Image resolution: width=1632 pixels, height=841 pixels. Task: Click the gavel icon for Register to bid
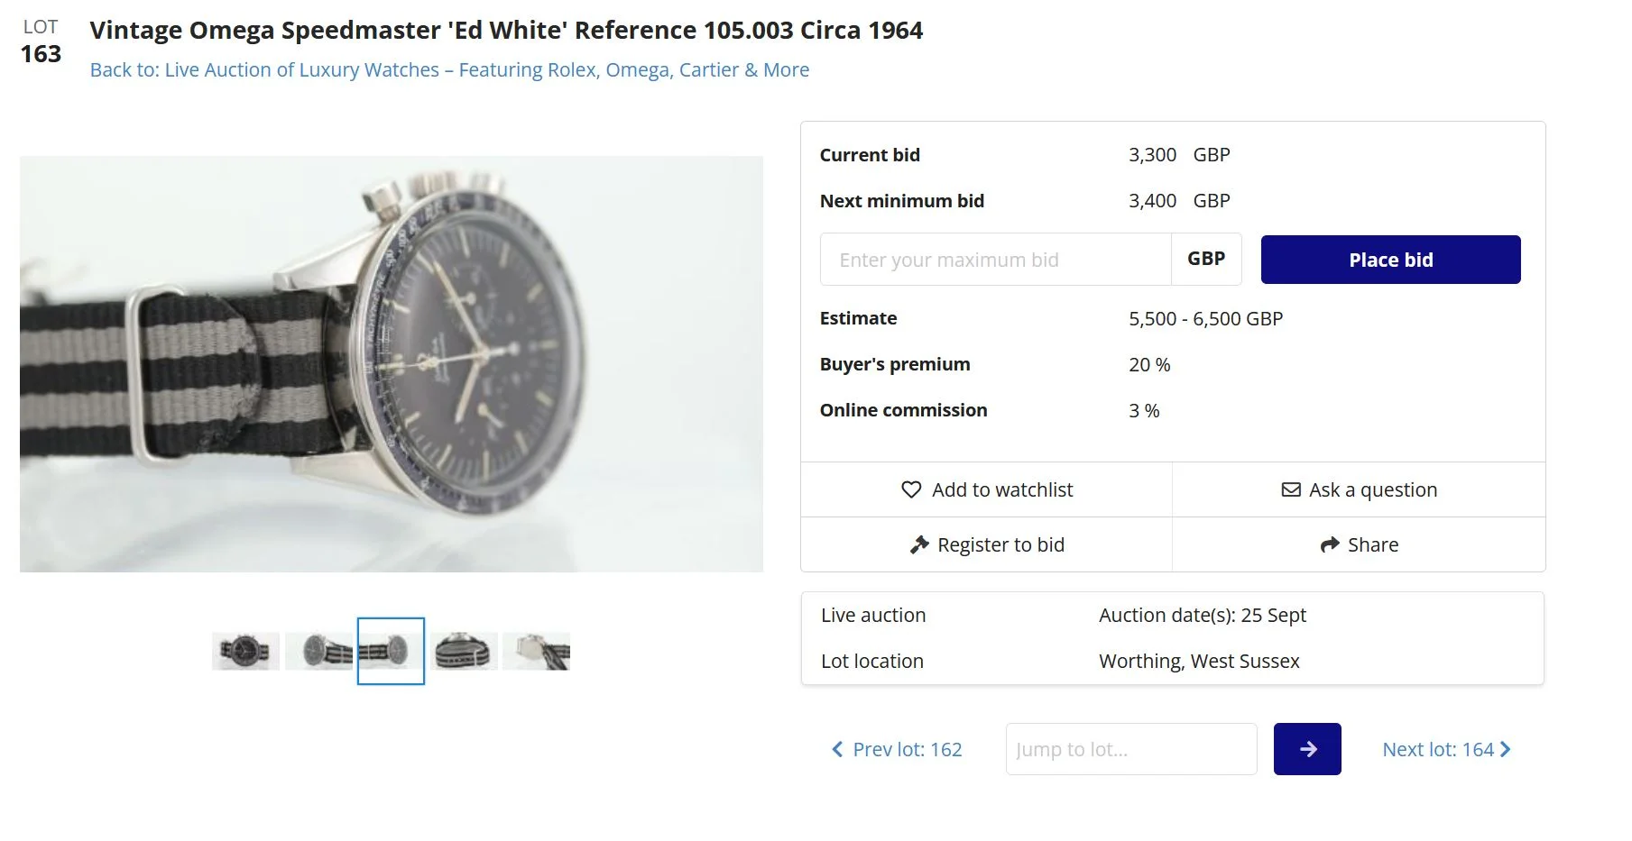[919, 544]
